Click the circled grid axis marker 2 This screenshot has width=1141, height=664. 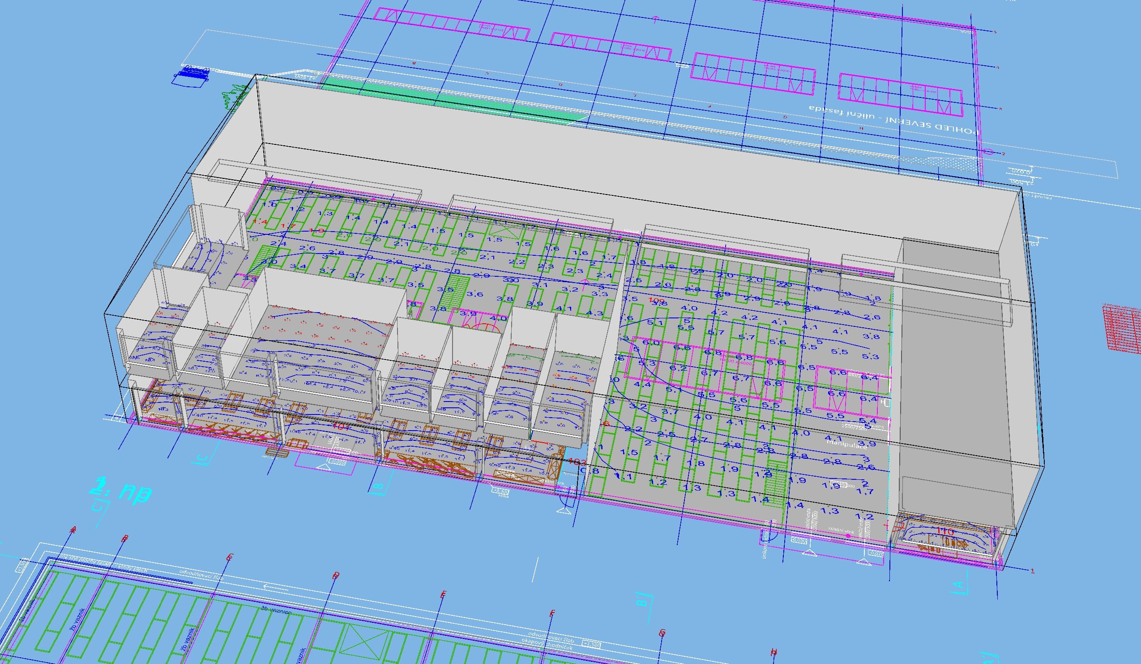(988, 152)
